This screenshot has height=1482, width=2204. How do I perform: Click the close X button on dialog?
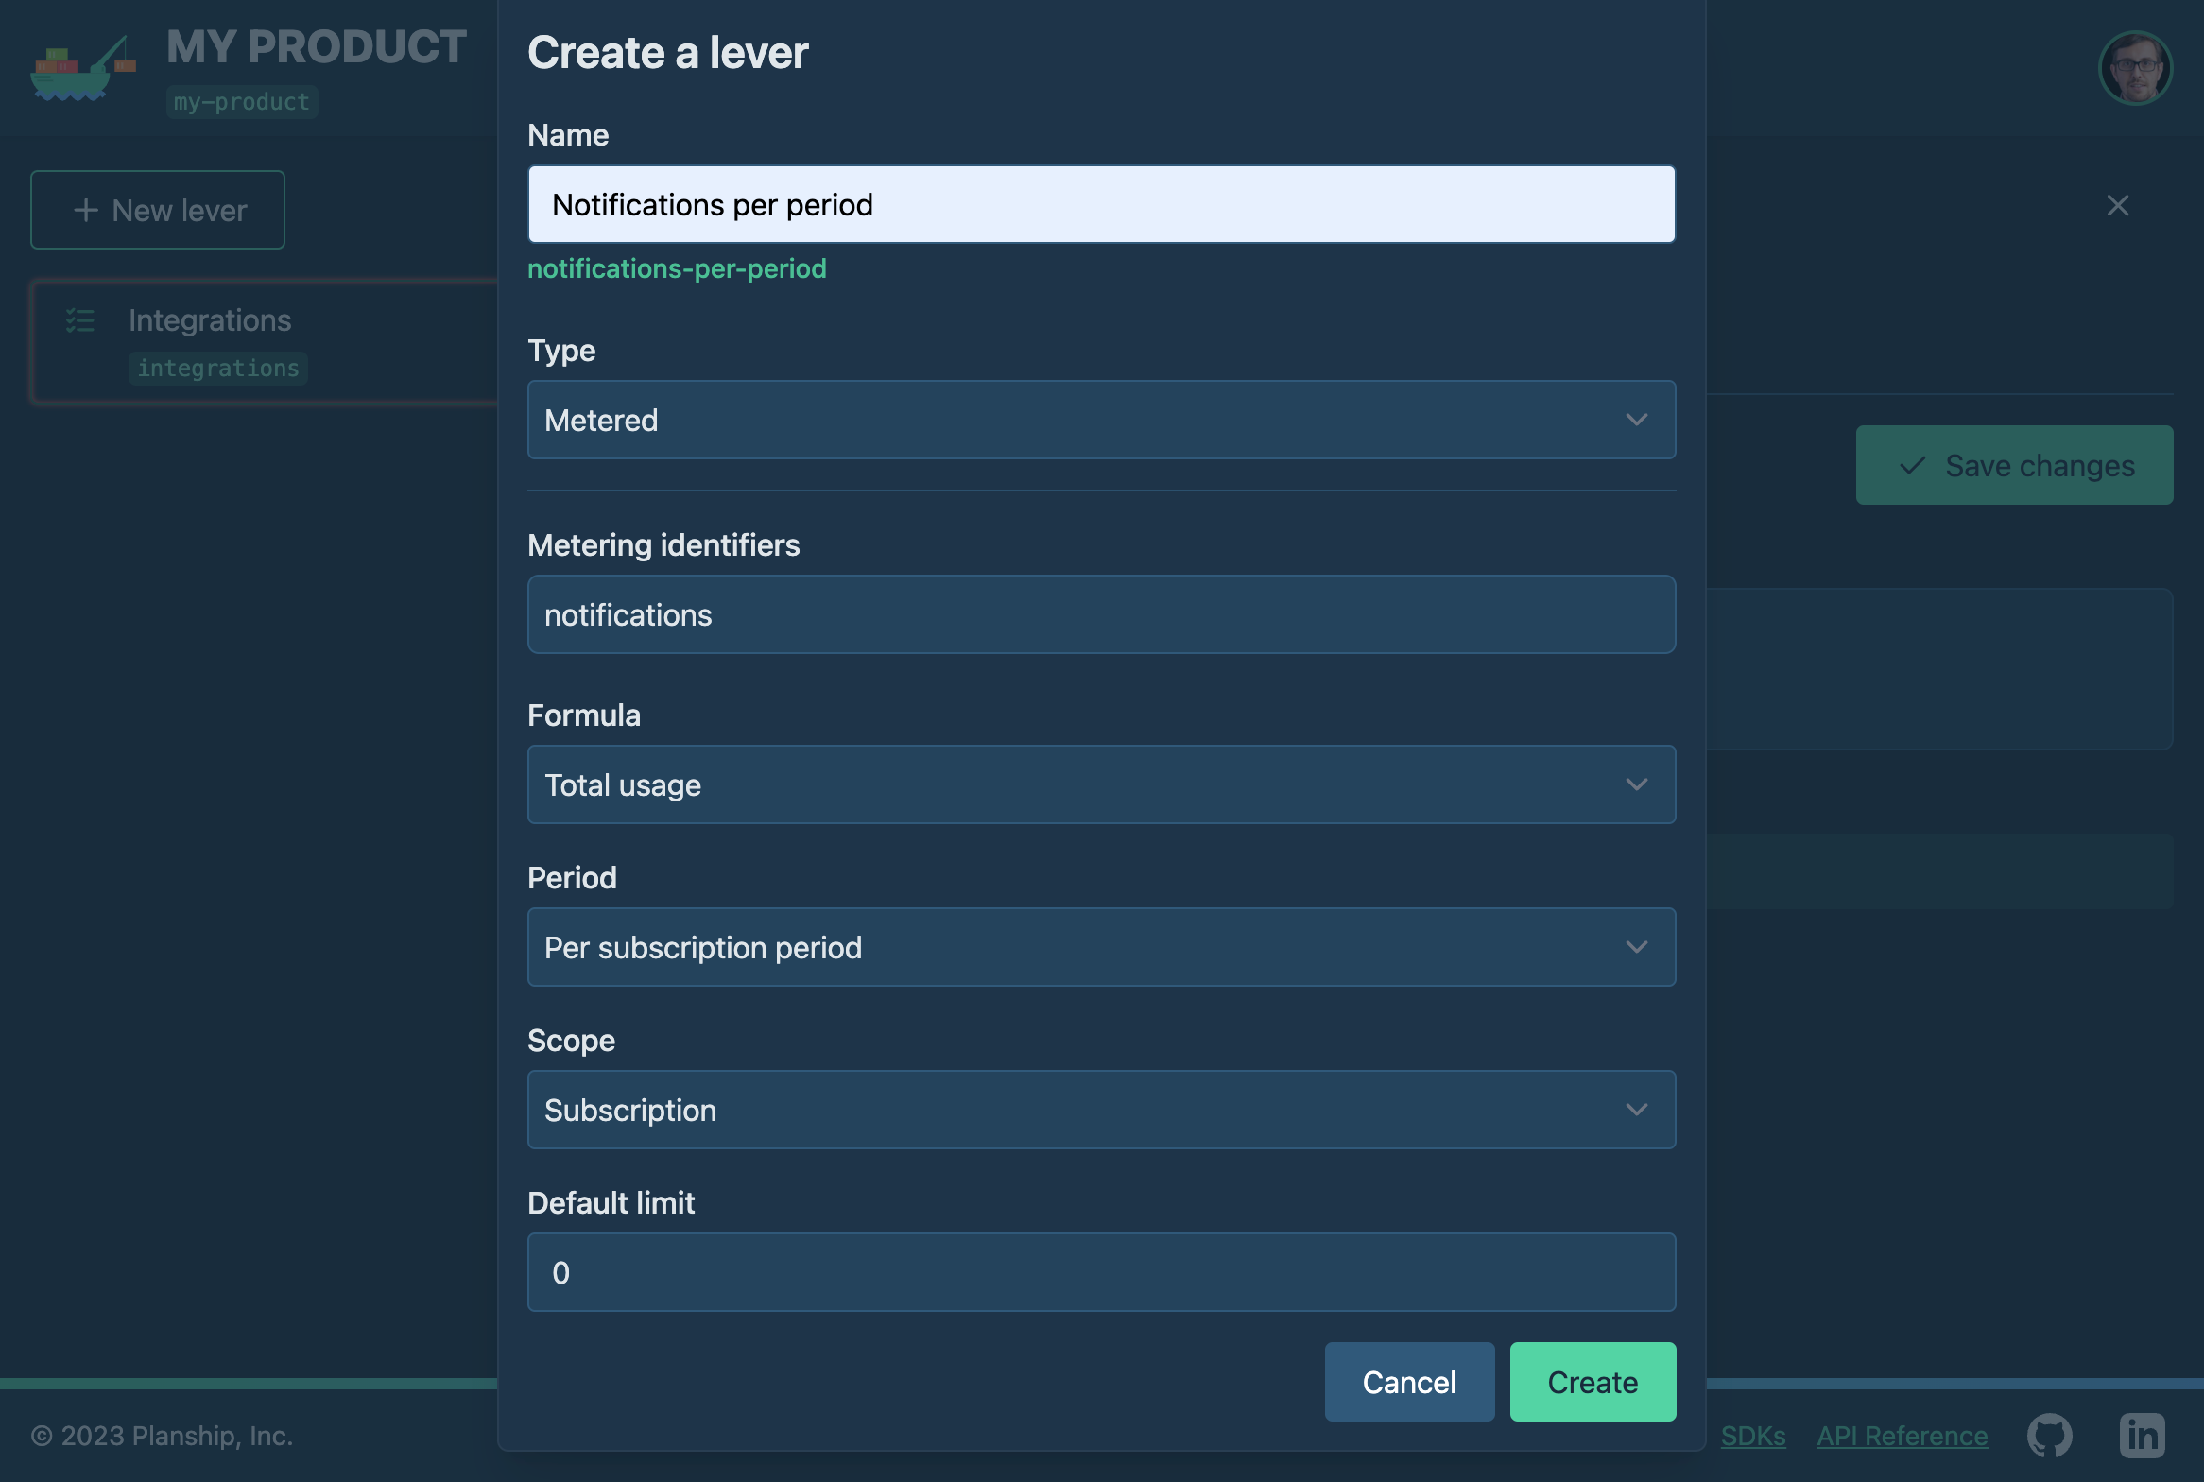(x=2118, y=203)
